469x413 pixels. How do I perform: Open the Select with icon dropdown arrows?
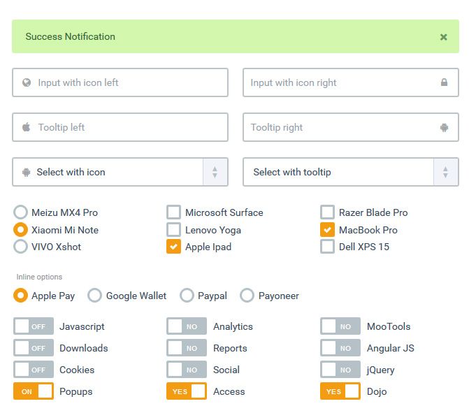(x=215, y=172)
